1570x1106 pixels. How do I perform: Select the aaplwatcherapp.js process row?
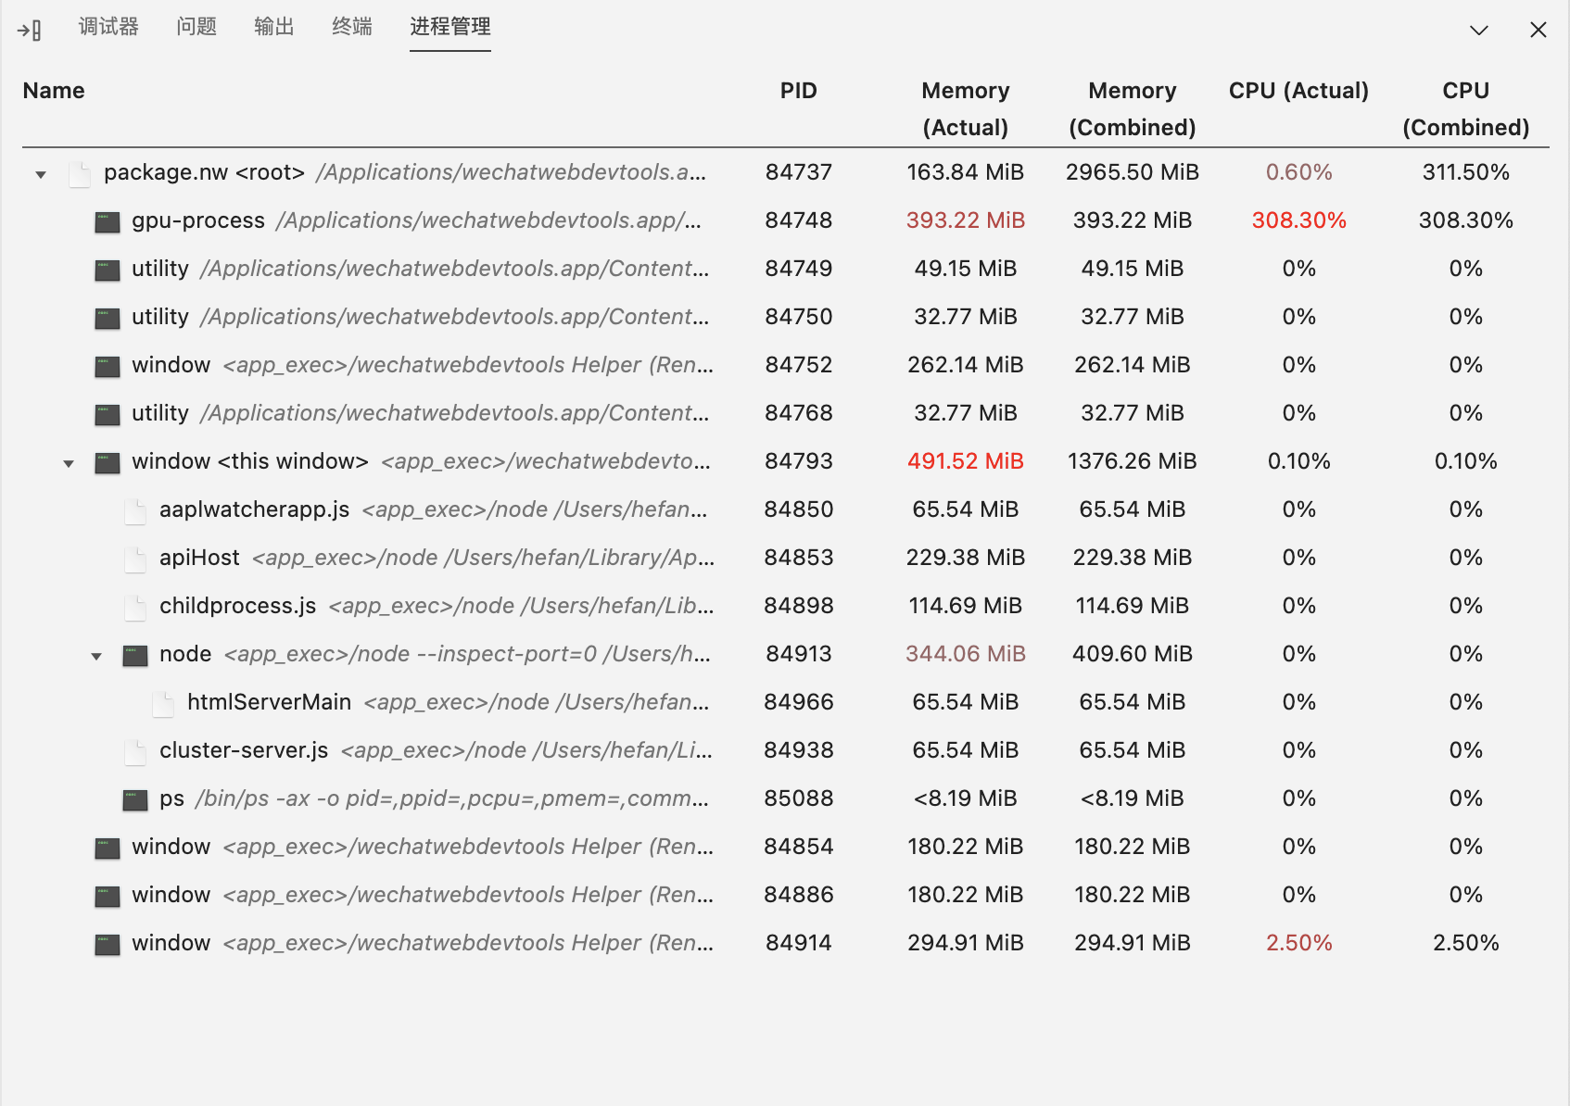pyautogui.click(x=785, y=509)
